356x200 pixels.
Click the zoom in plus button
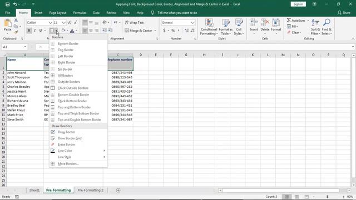343,197
